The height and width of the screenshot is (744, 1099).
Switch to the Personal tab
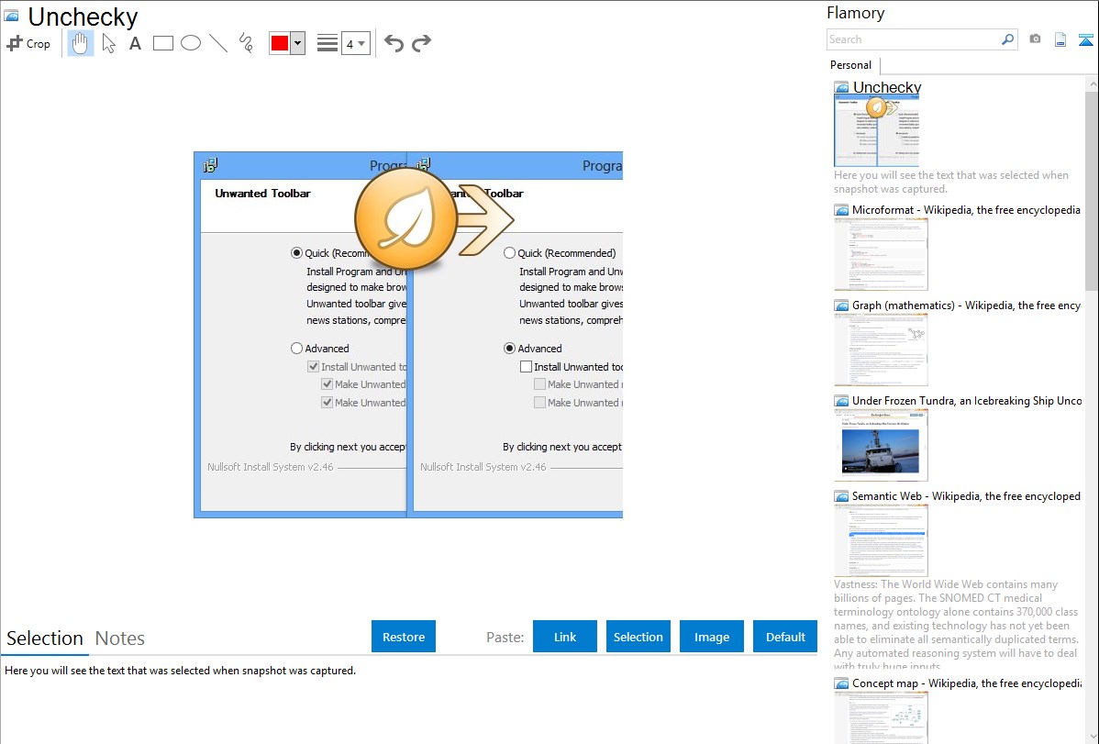coord(850,65)
